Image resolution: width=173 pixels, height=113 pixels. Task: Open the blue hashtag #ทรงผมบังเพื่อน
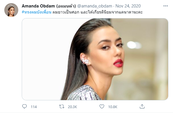coord(37,12)
